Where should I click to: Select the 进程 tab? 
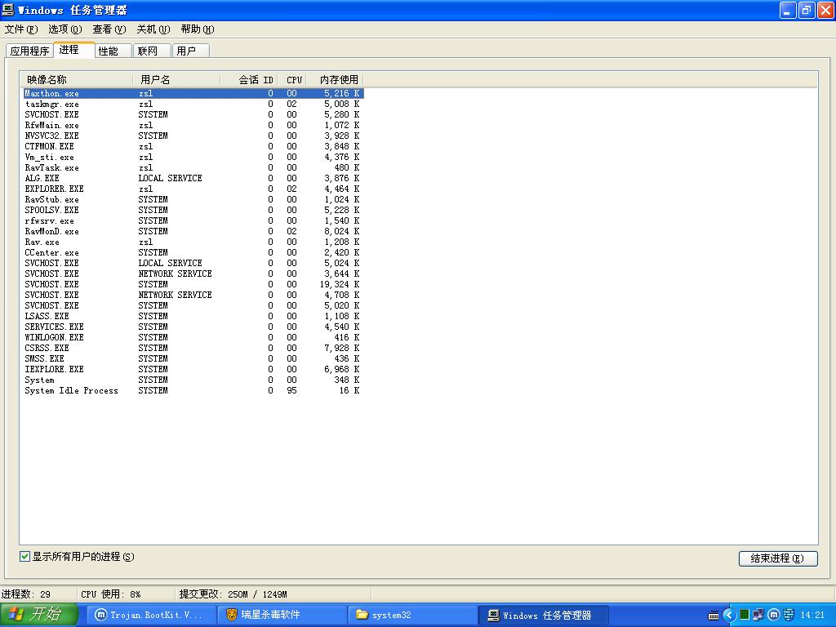(74, 50)
